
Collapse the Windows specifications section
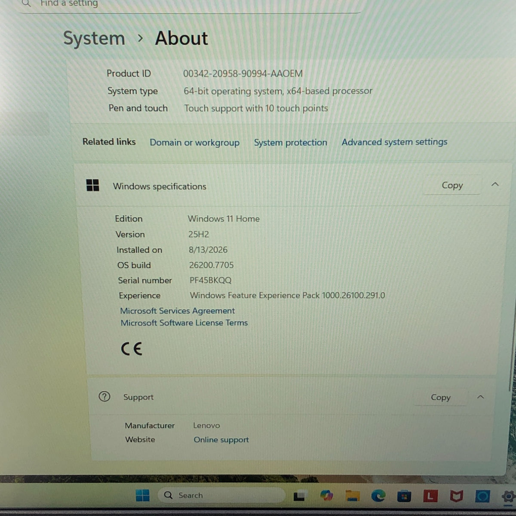495,184
